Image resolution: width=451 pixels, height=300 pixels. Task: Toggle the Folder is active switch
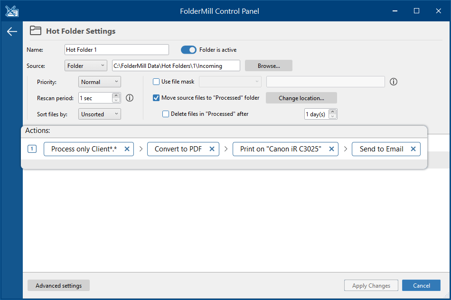pos(188,50)
